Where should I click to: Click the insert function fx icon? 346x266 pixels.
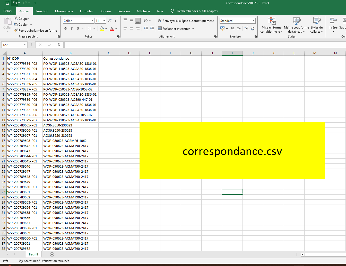click(59, 45)
